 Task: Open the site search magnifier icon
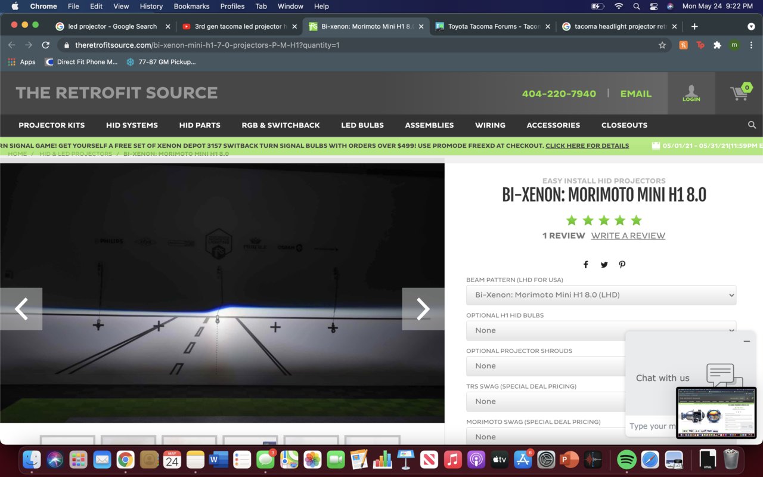[752, 125]
